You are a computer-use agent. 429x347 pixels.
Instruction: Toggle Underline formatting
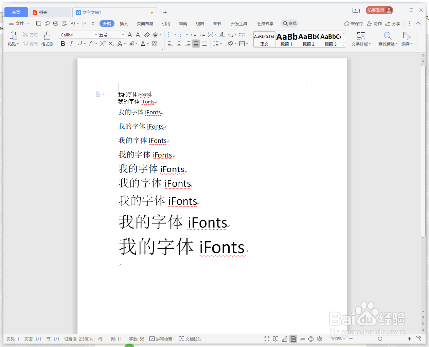point(79,44)
